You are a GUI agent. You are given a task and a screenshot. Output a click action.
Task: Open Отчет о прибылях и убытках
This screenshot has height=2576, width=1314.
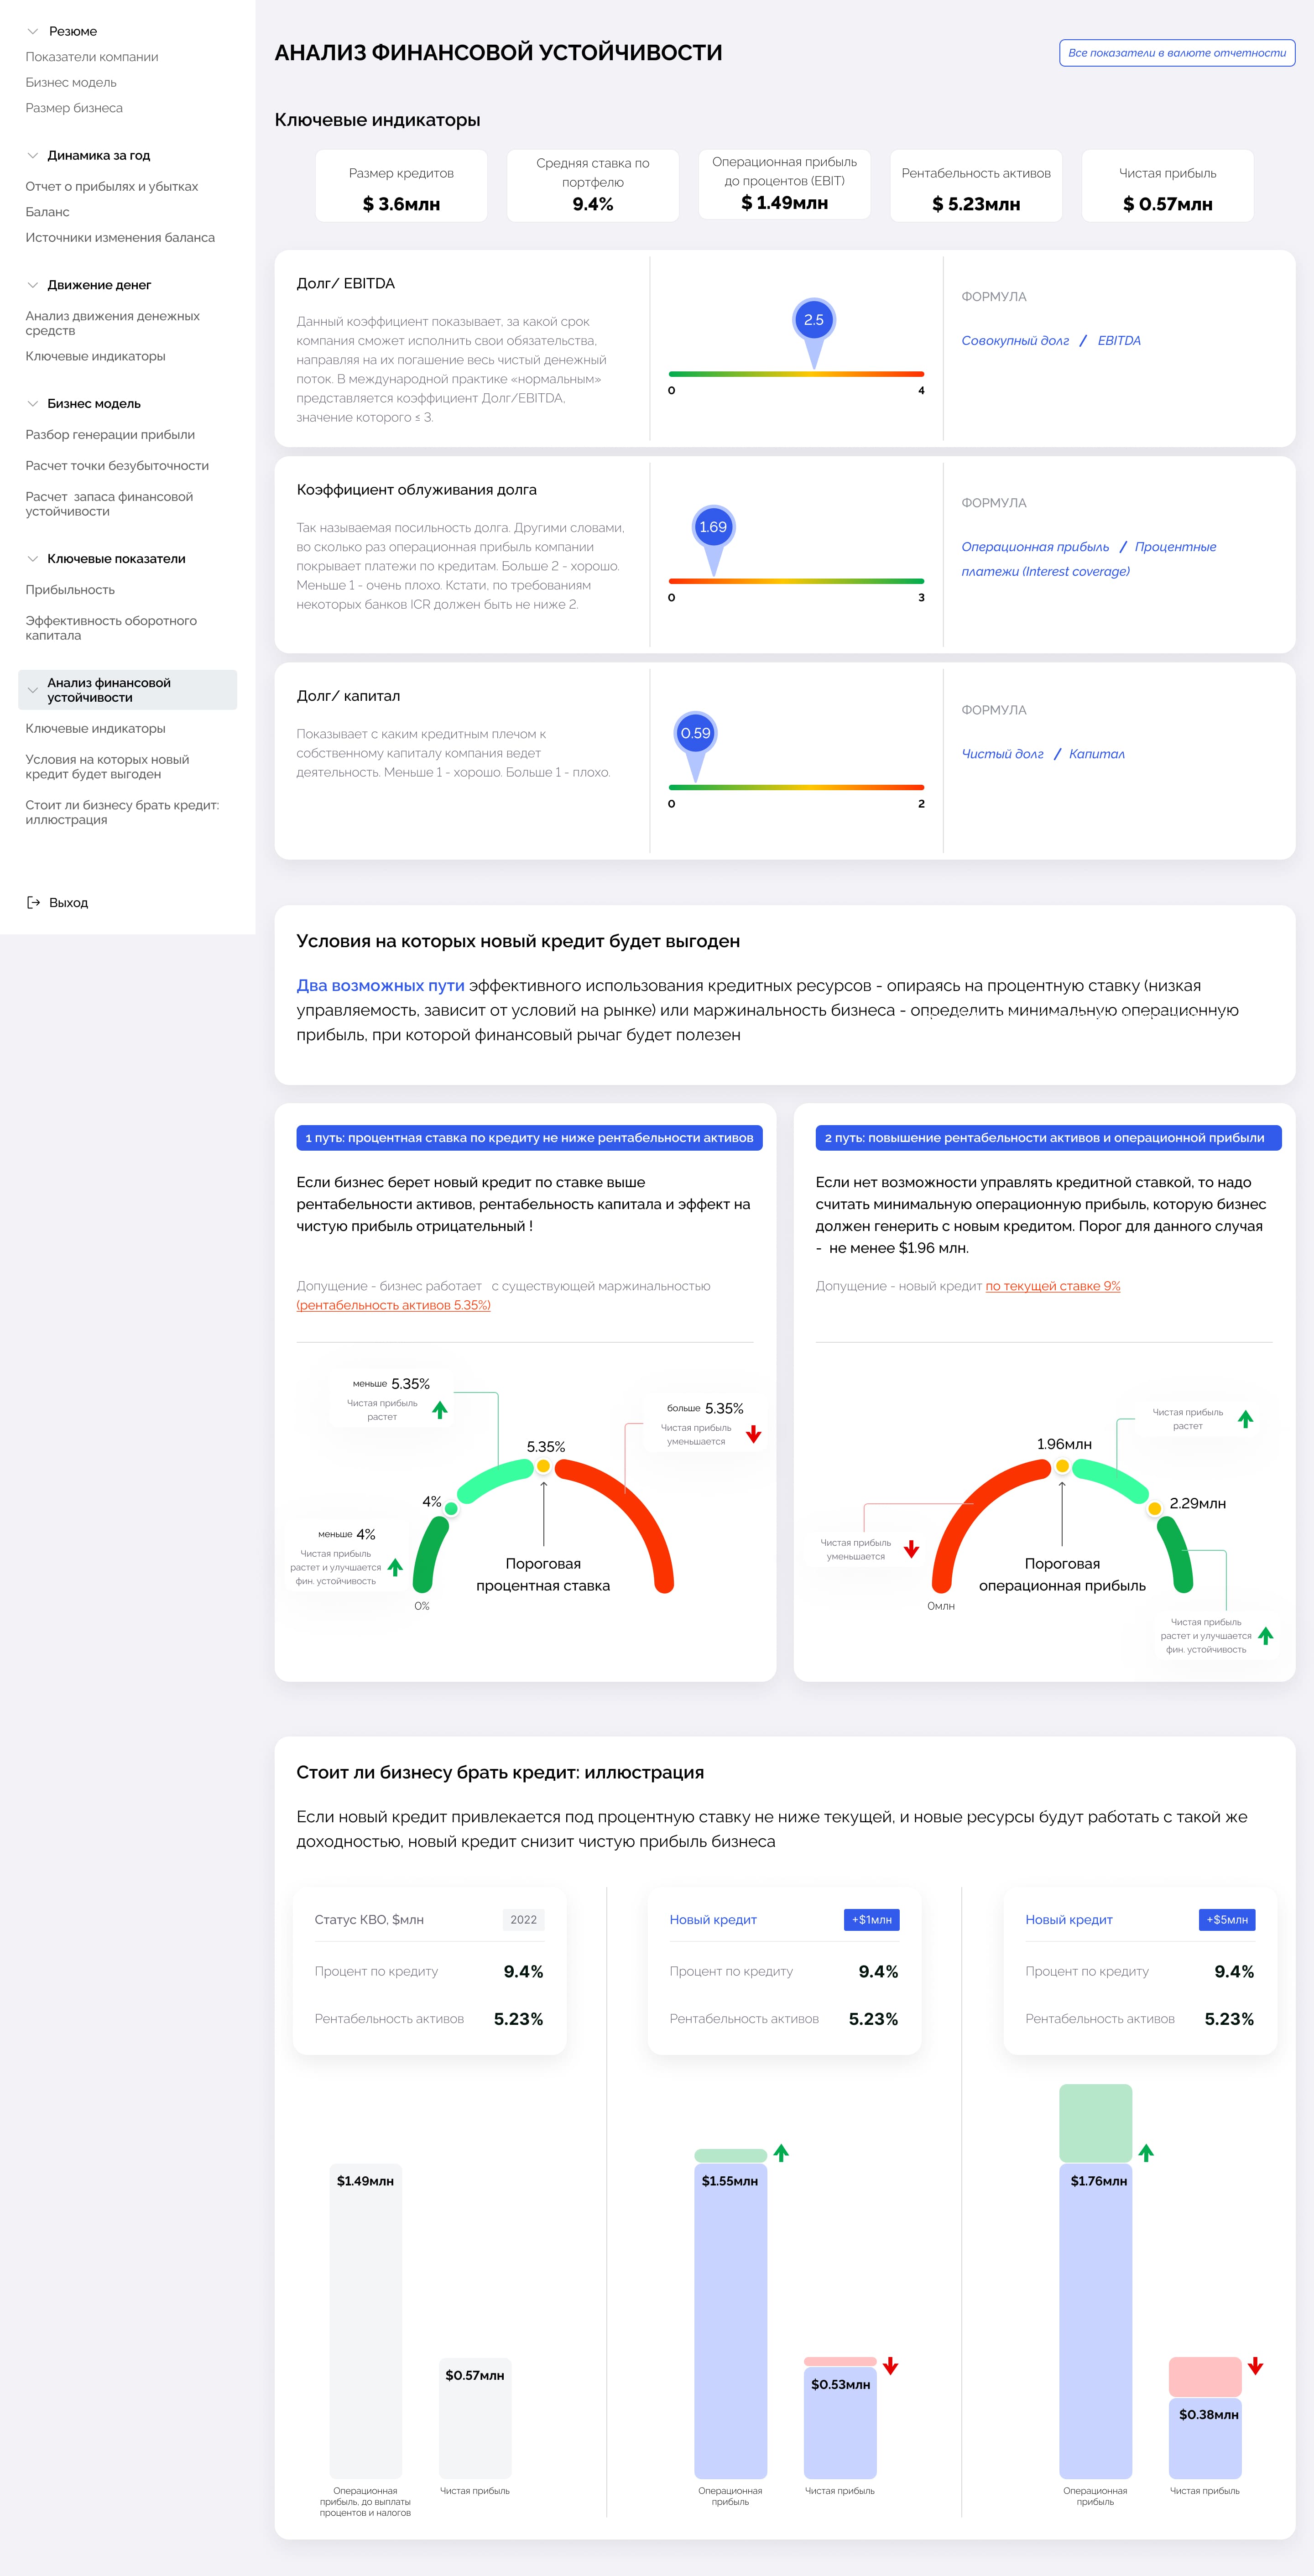pos(112,186)
